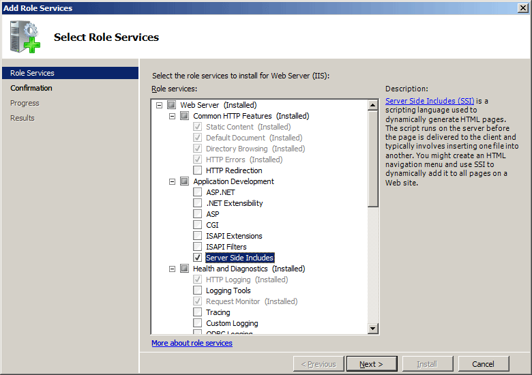
Task: Uncheck the Server Side Includes checkbox
Action: coord(198,258)
